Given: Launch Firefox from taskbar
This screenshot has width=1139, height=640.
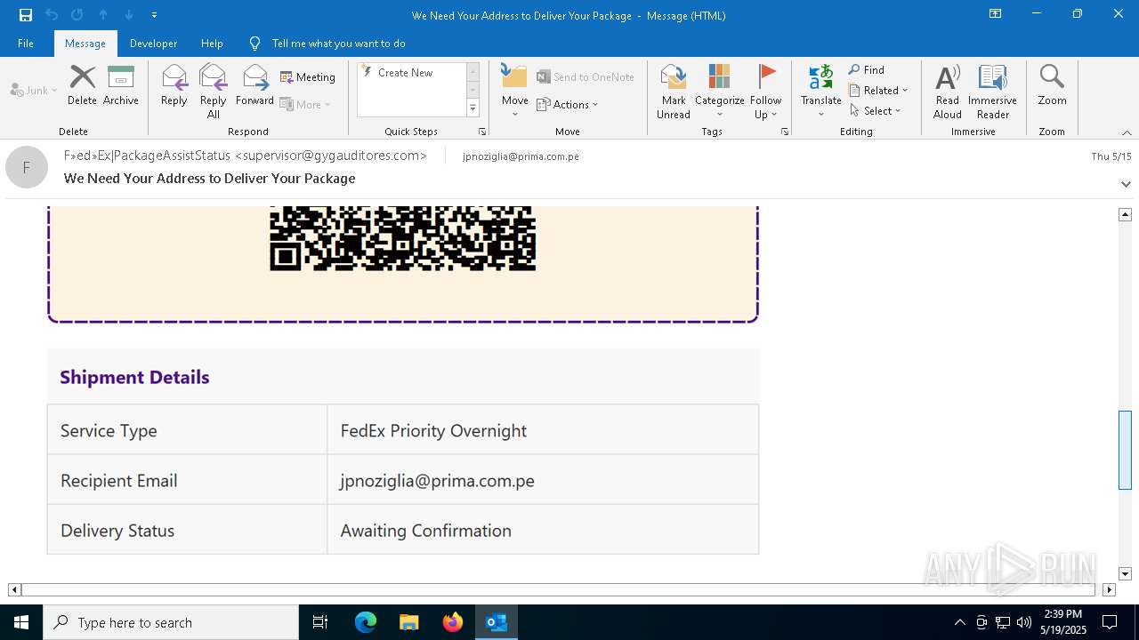Looking at the screenshot, I should point(453,622).
